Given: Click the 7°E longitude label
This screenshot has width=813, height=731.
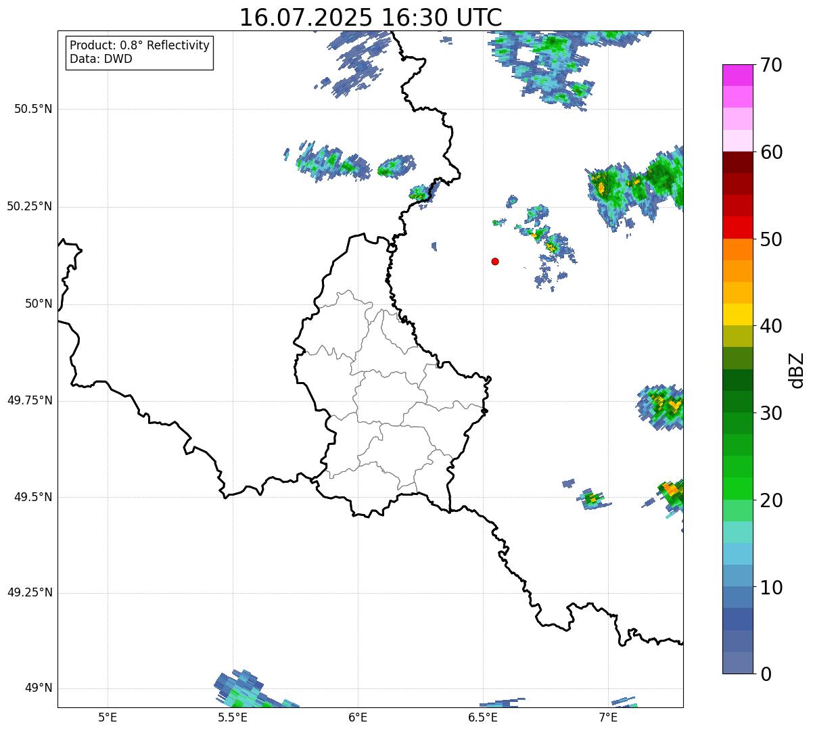Looking at the screenshot, I should click(x=608, y=717).
